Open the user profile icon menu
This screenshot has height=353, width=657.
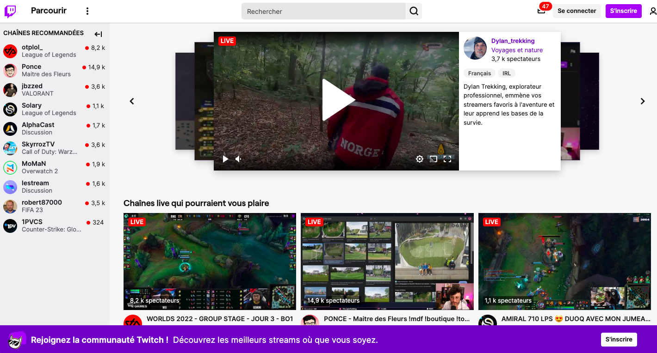[x=653, y=11]
